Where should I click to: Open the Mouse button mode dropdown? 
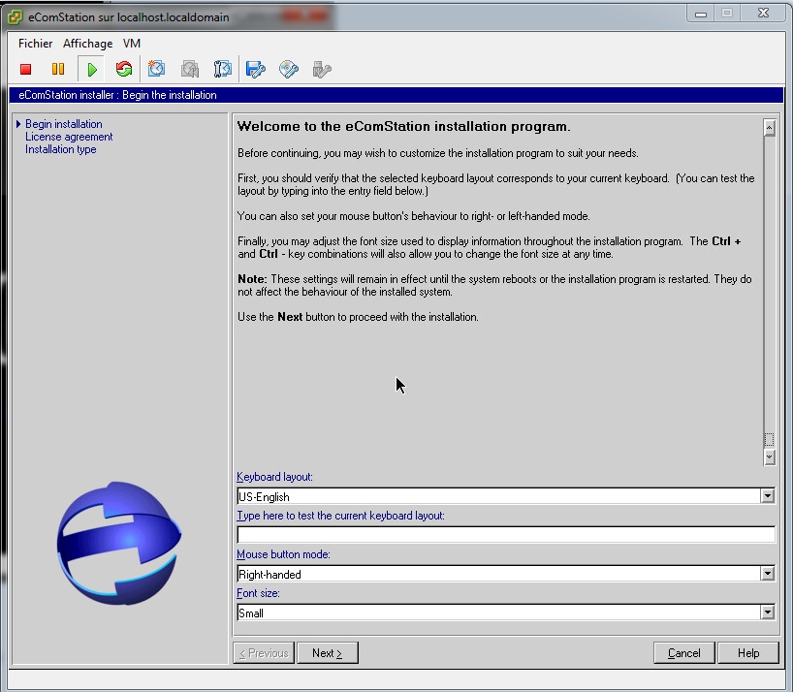(767, 574)
